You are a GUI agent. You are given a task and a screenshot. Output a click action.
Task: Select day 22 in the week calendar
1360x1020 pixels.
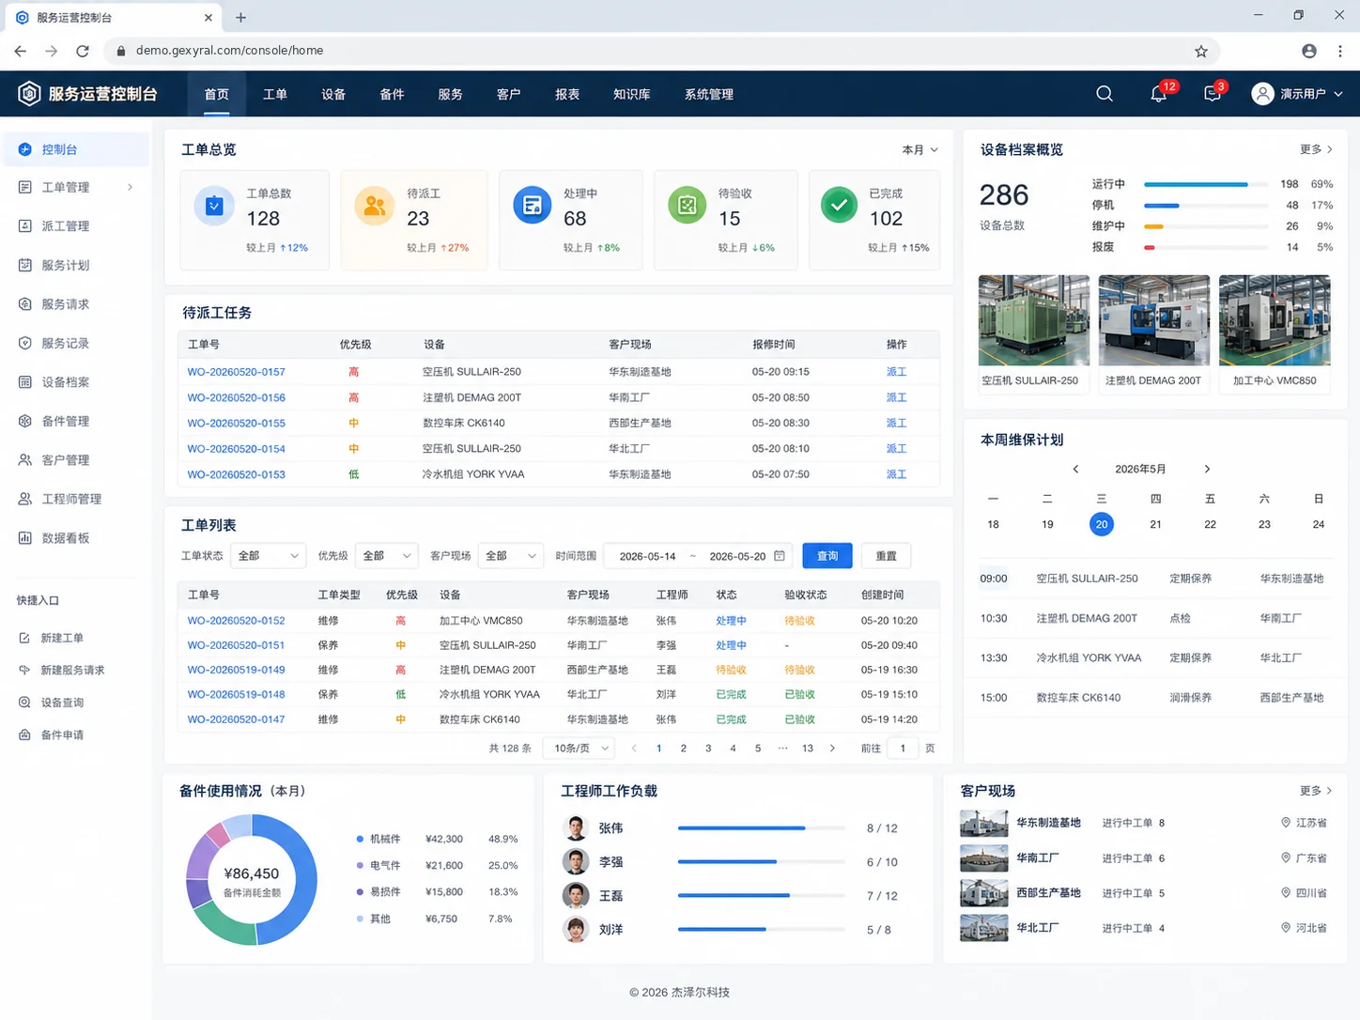coord(1210,524)
